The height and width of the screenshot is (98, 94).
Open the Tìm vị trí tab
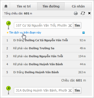coord(24,6)
